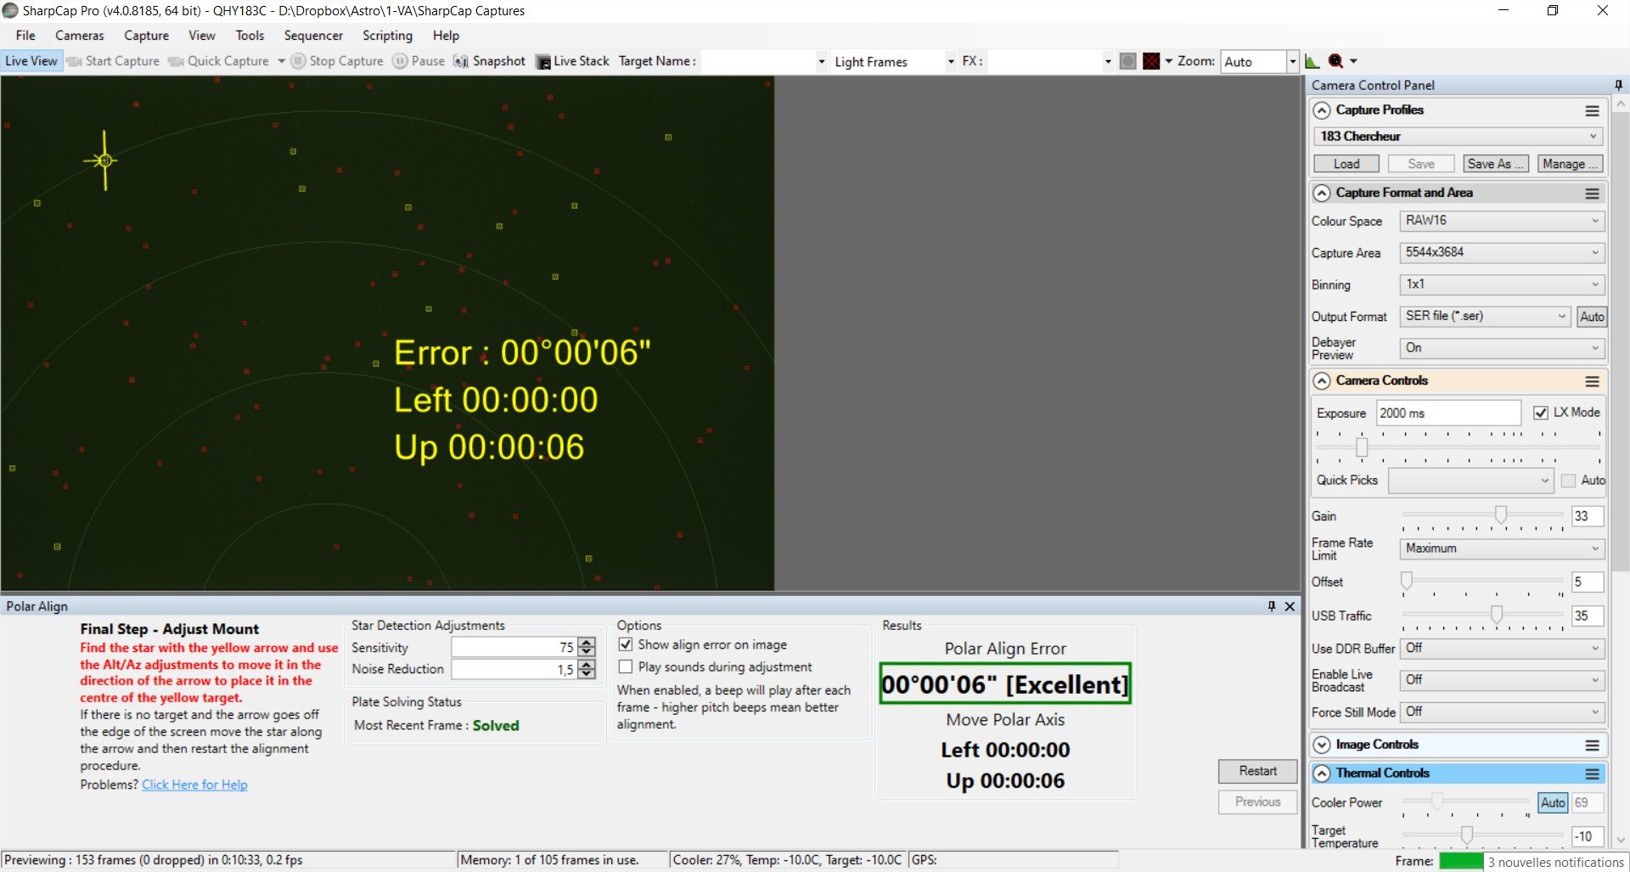Image resolution: width=1630 pixels, height=872 pixels.
Task: Decrease Noise Reduction with the down arrow
Action: point(587,674)
